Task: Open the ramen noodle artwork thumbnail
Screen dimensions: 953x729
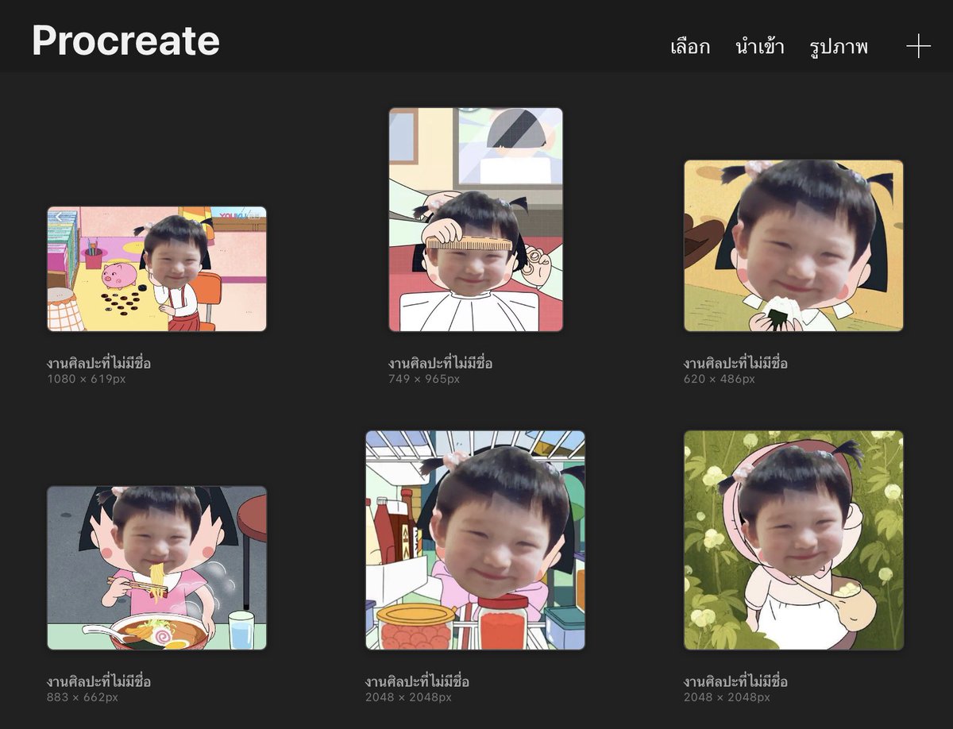Action: coord(156,568)
